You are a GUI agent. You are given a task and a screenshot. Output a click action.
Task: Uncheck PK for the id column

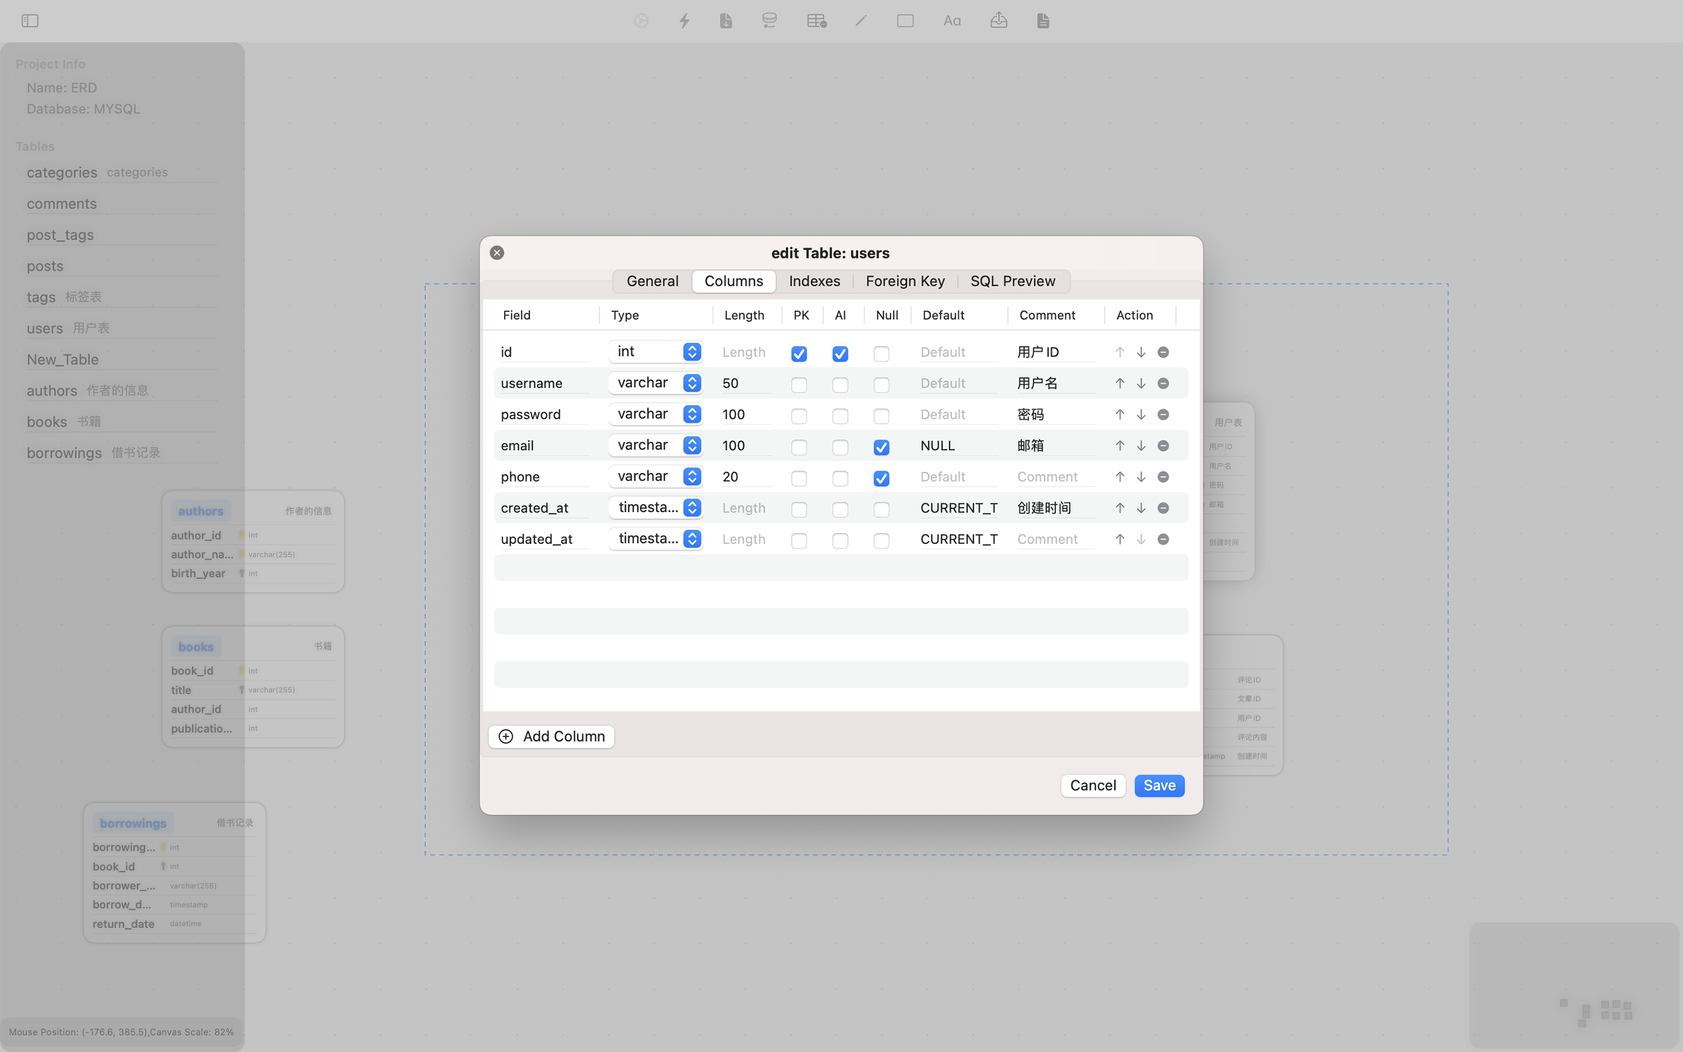799,354
